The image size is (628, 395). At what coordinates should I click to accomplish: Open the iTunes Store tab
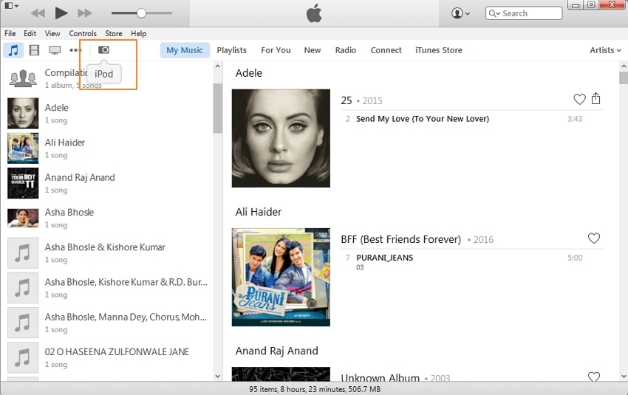point(439,50)
